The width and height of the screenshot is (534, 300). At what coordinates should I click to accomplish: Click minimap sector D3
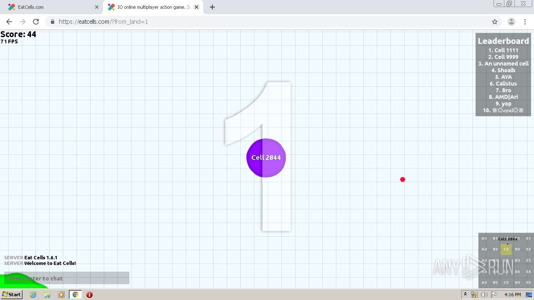click(x=517, y=260)
